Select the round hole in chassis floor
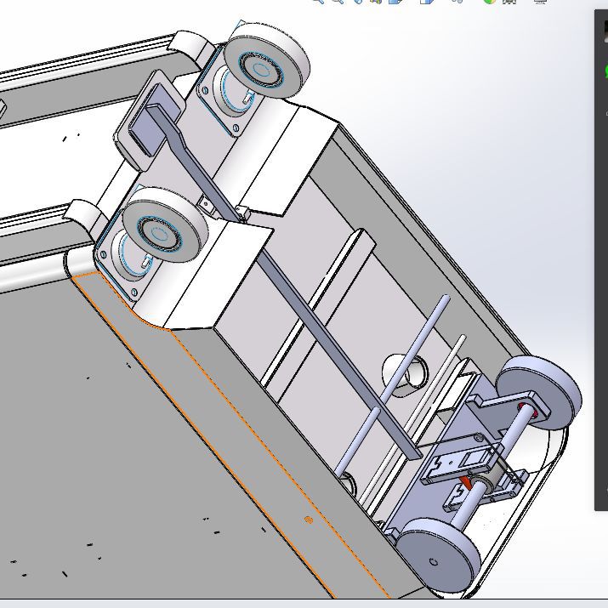The image size is (608, 608). pyautogui.click(x=409, y=371)
